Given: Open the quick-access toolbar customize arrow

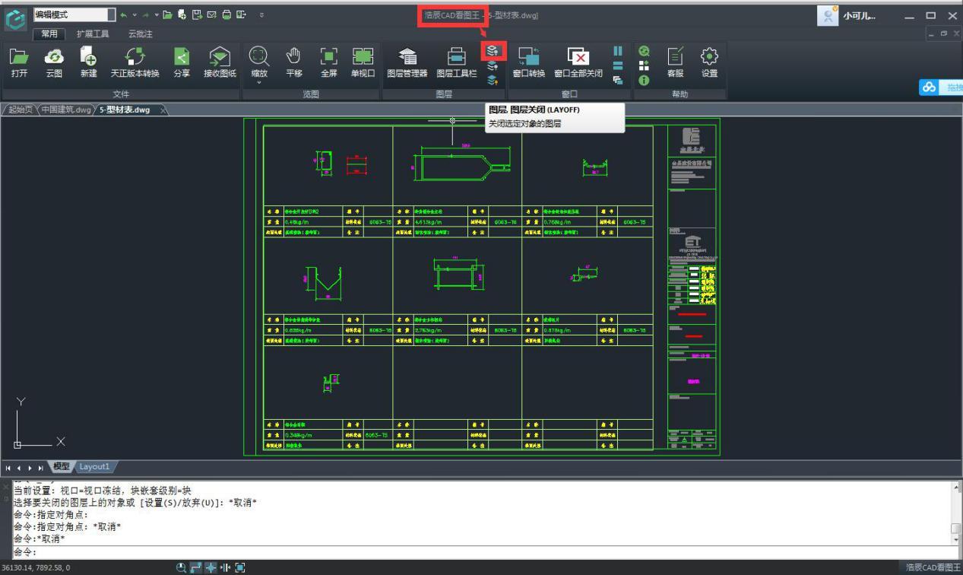Looking at the screenshot, I should pos(262,14).
